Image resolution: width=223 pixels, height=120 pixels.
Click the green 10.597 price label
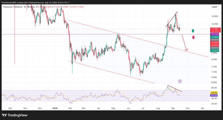coord(214,51)
